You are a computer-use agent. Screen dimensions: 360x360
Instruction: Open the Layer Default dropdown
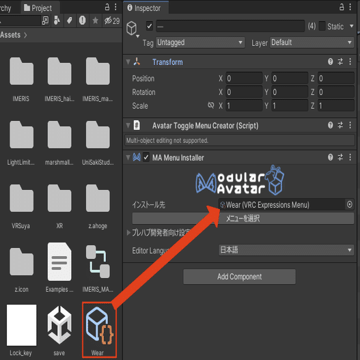[311, 42]
